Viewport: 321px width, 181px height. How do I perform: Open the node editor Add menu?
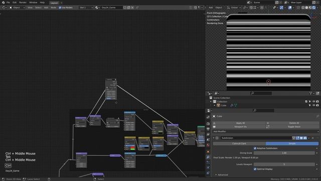[x=46, y=8]
